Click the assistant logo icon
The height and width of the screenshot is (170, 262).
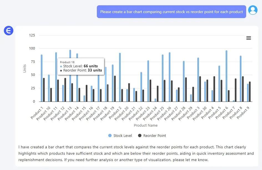pyautogui.click(x=9, y=31)
